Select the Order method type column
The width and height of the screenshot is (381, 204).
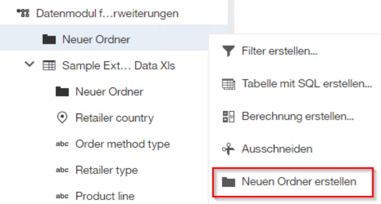(x=123, y=144)
